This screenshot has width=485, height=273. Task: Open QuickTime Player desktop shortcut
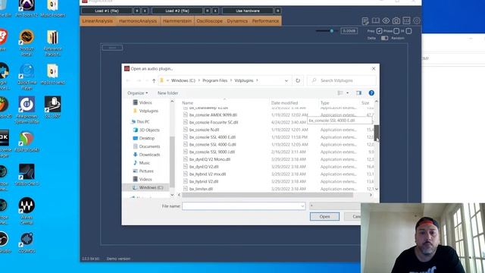click(x=27, y=77)
